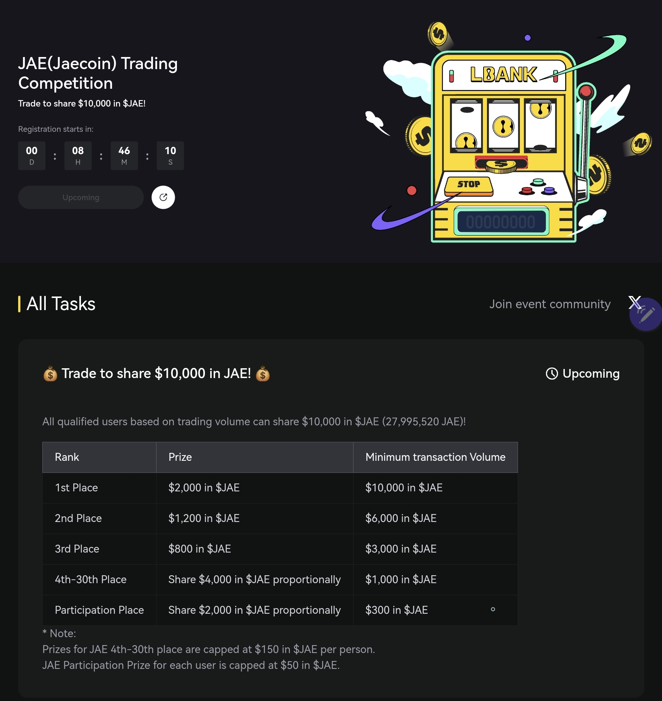
Task: Click the Share $2,000 in $JAE proportionally cell
Action: pyautogui.click(x=255, y=610)
